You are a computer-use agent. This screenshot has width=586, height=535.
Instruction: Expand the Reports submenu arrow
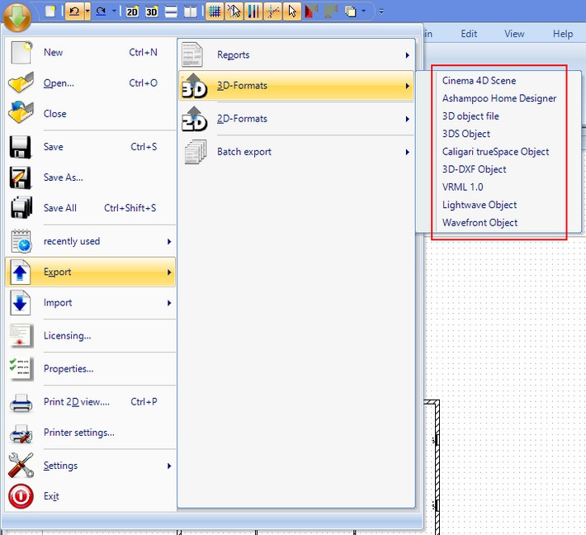tap(407, 55)
